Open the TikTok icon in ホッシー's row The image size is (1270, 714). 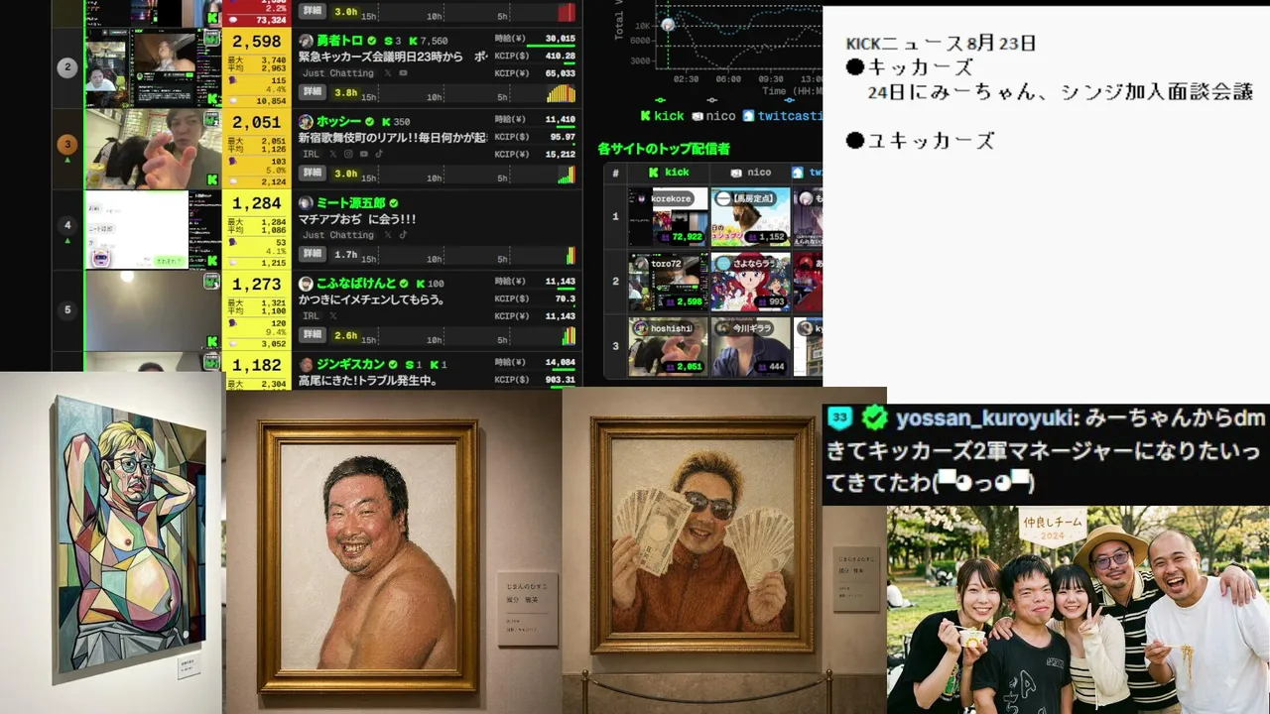(378, 154)
